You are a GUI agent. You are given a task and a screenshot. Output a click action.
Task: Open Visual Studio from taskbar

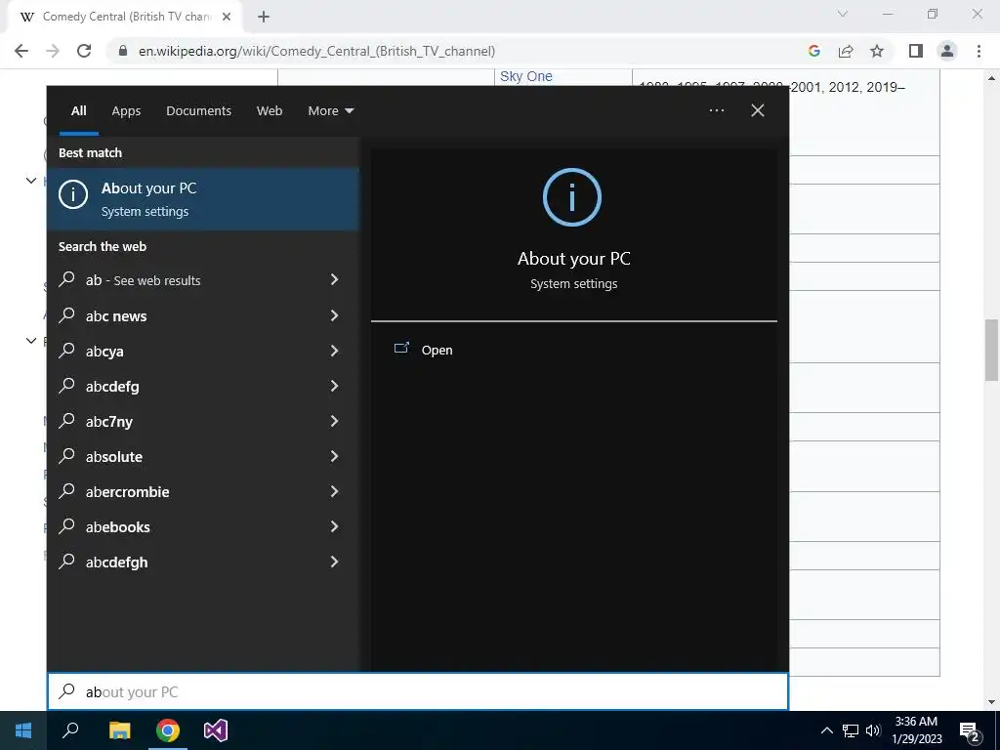(216, 730)
